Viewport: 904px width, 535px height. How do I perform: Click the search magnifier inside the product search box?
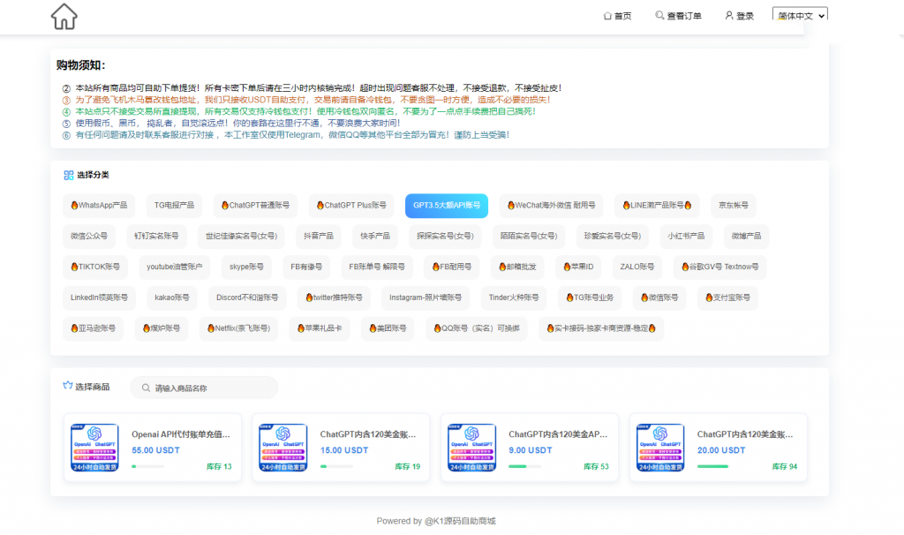point(144,387)
